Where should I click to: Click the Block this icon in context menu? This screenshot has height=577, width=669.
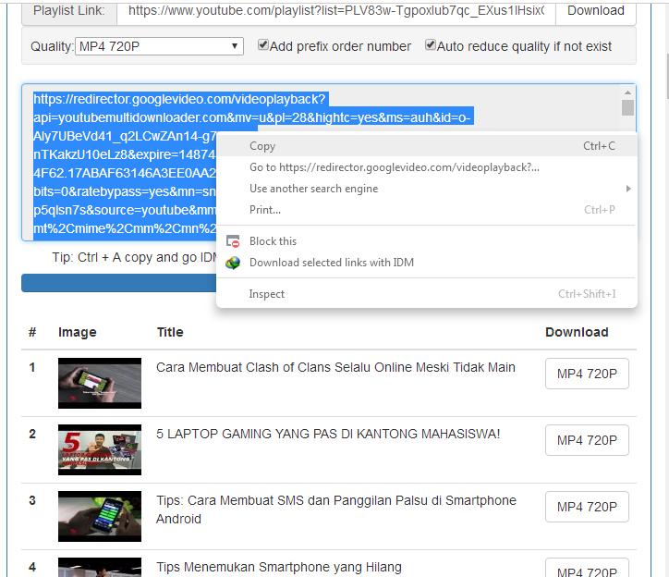[233, 241]
